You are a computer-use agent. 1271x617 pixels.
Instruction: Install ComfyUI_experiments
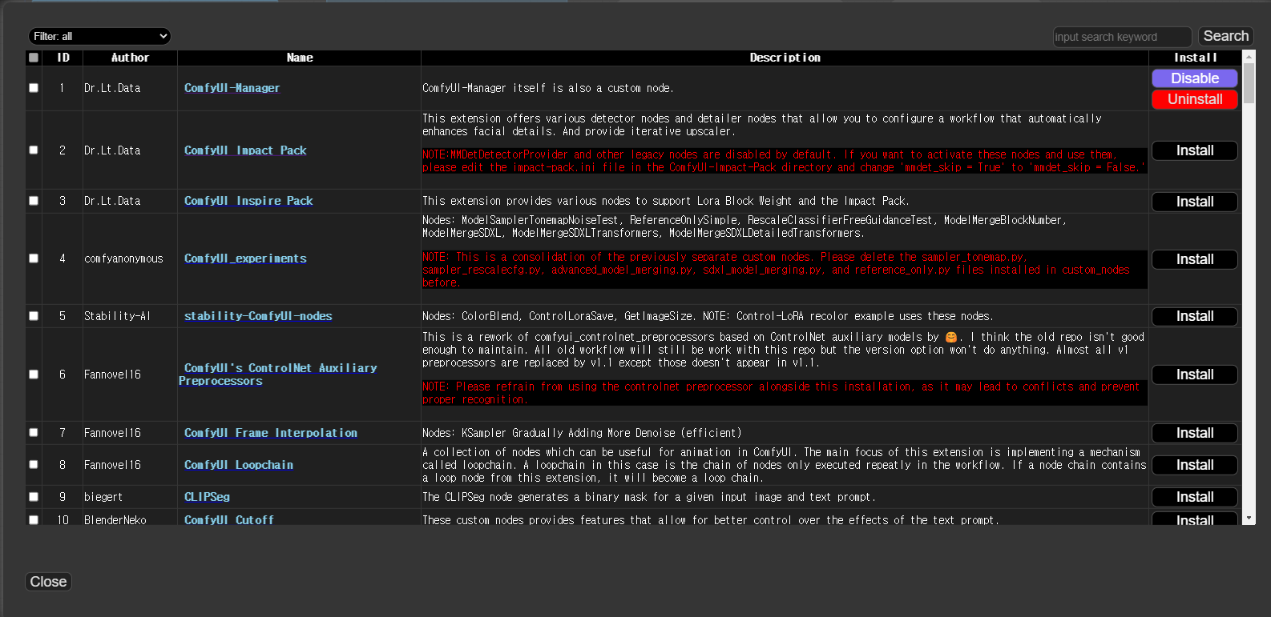click(x=1194, y=259)
